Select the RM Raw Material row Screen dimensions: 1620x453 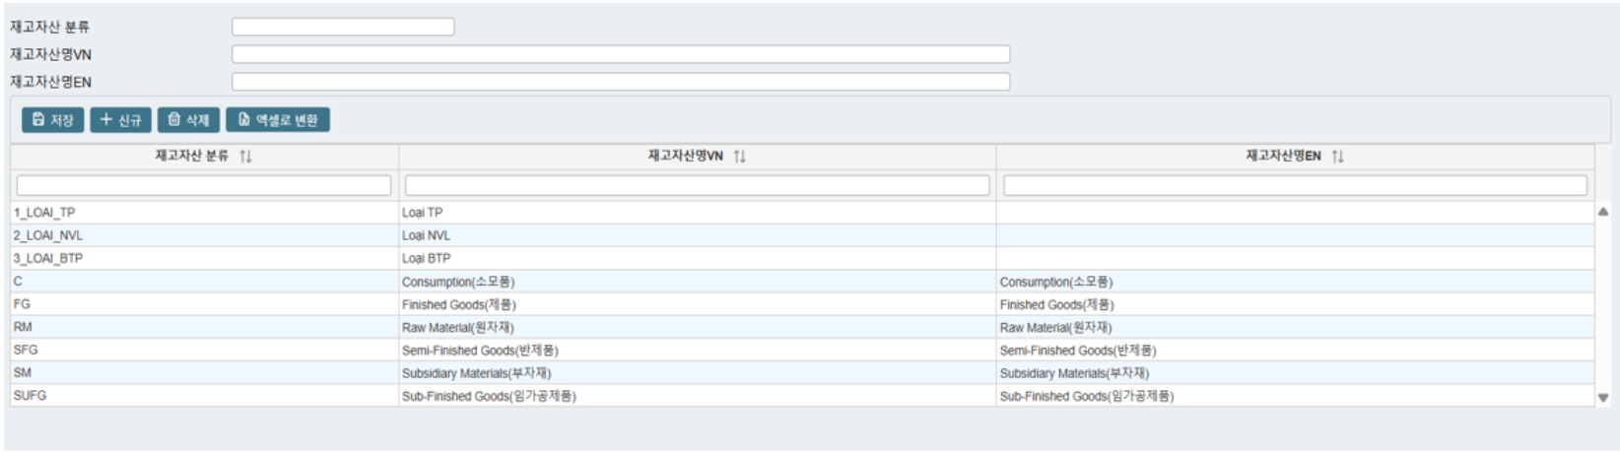coord(23,327)
